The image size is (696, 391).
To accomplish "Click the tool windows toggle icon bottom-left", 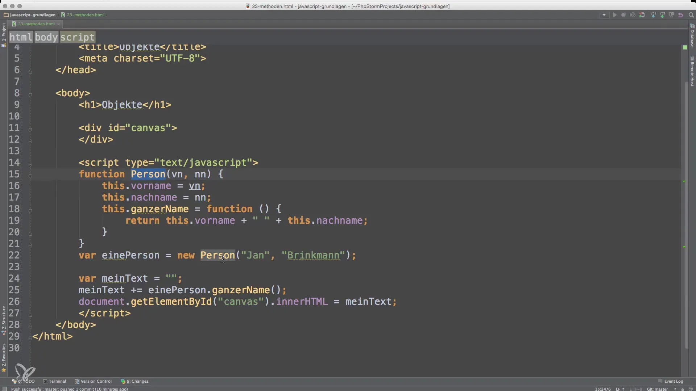I will (x=4, y=389).
